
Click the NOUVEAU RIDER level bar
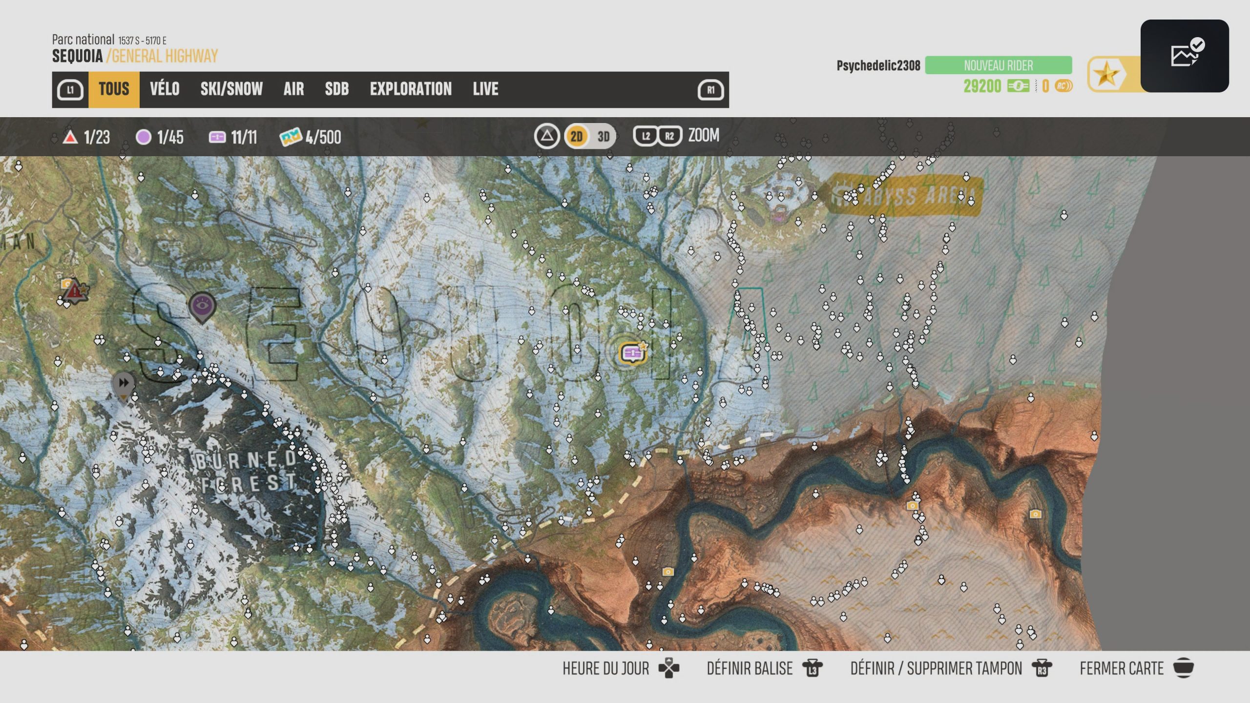coord(999,65)
